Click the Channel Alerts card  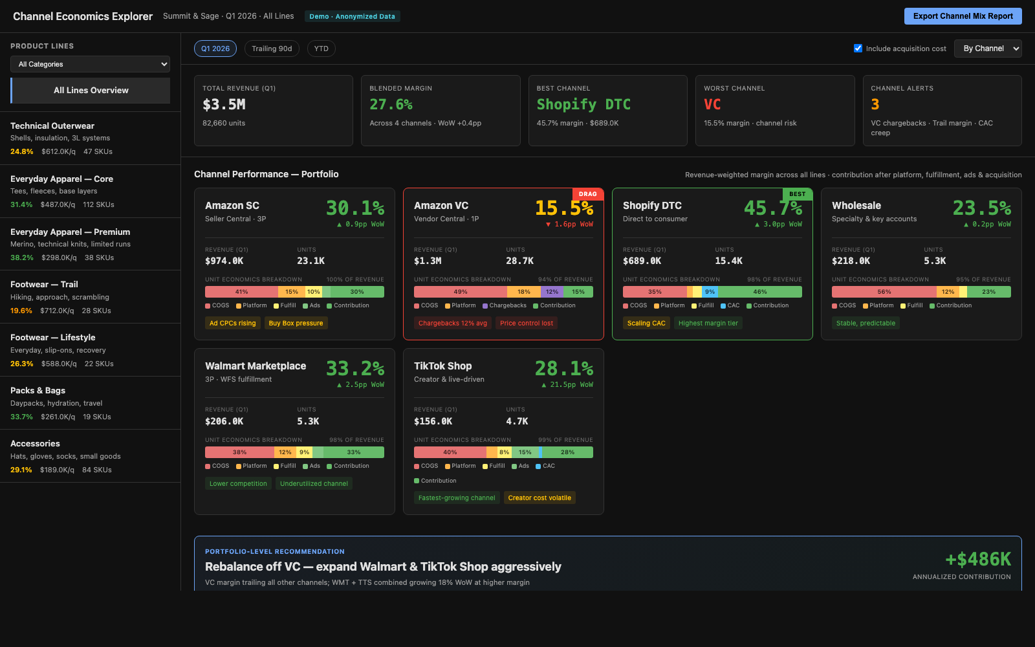coord(942,111)
